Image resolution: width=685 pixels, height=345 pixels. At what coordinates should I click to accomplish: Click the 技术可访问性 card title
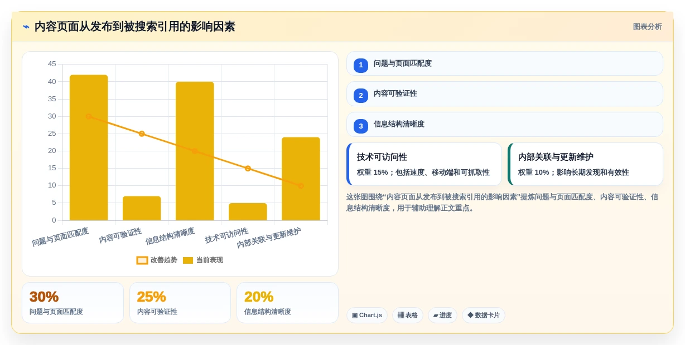382,157
